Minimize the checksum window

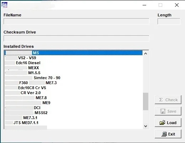(x=144, y=5)
